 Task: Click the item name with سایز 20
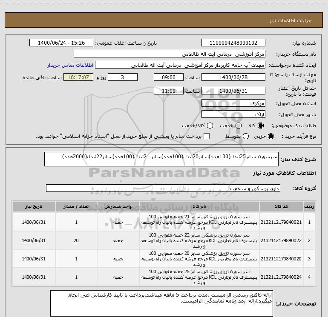coord(199,259)
